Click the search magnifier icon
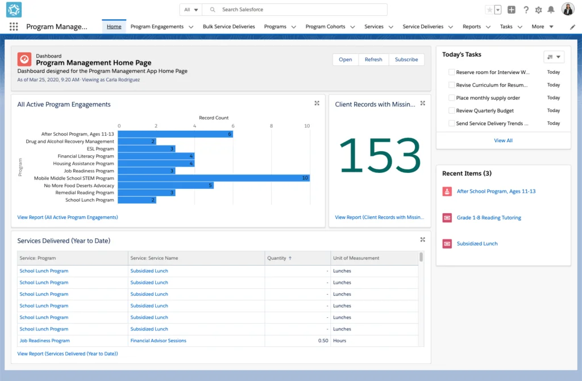This screenshot has height=381, width=582. [x=213, y=10]
